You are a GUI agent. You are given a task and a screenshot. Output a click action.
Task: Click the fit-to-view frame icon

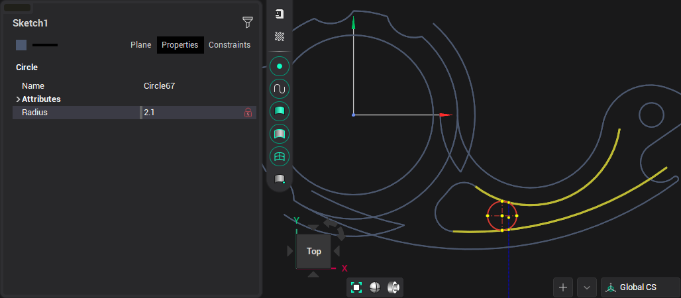pos(356,287)
